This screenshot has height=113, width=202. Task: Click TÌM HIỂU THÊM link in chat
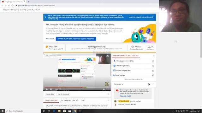(x=126, y=96)
